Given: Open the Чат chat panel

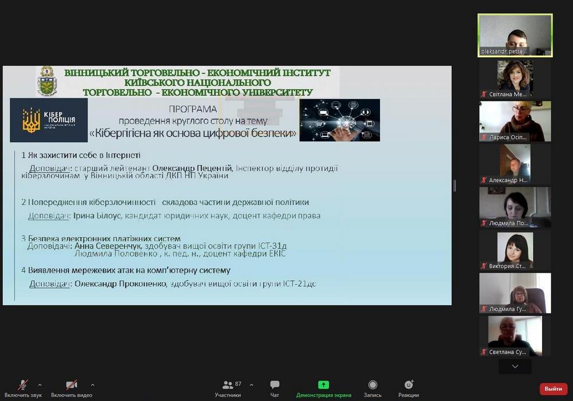Looking at the screenshot, I should pos(274,388).
